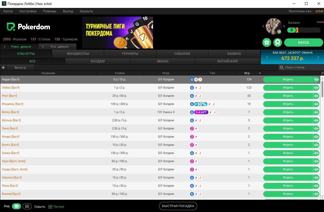The width and height of the screenshot is (324, 212).
Task: Watch the Лабаз table via eye icon
Action: coord(316,88)
